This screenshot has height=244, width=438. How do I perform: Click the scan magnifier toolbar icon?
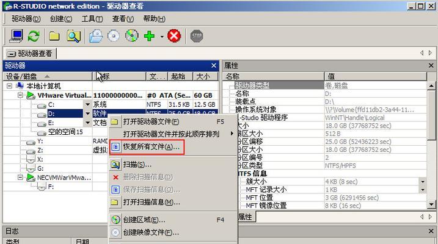coord(73,36)
